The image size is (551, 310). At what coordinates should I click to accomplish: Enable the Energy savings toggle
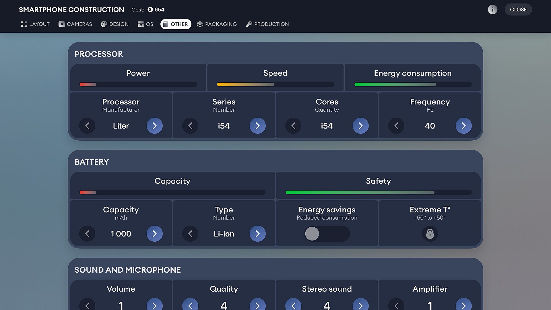pos(327,234)
